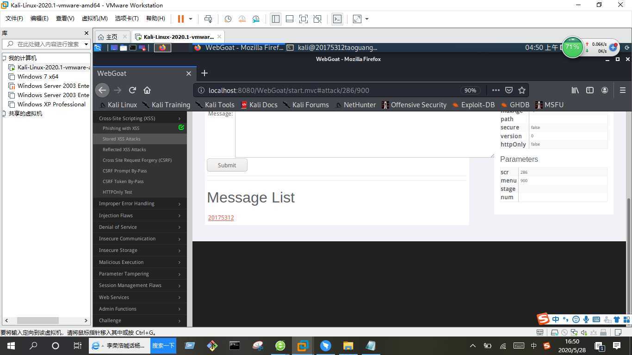Image resolution: width=632 pixels, height=355 pixels.
Task: Click inside the Message text area
Action: (365, 134)
